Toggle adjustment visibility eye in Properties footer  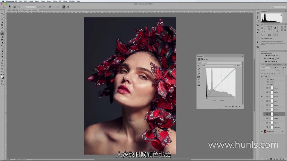(x=236, y=106)
